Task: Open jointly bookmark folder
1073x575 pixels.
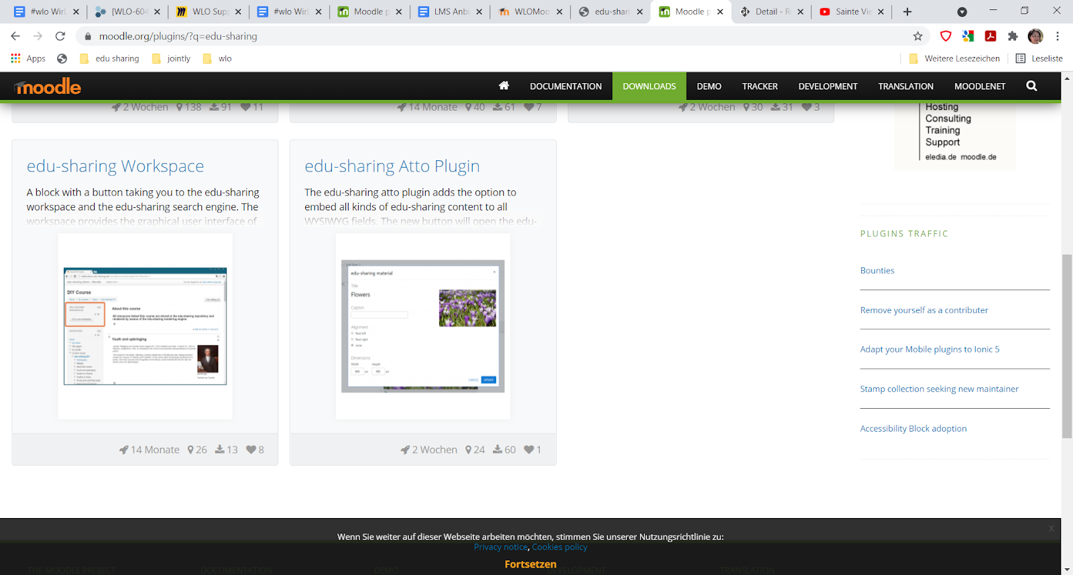Action: pos(171,58)
